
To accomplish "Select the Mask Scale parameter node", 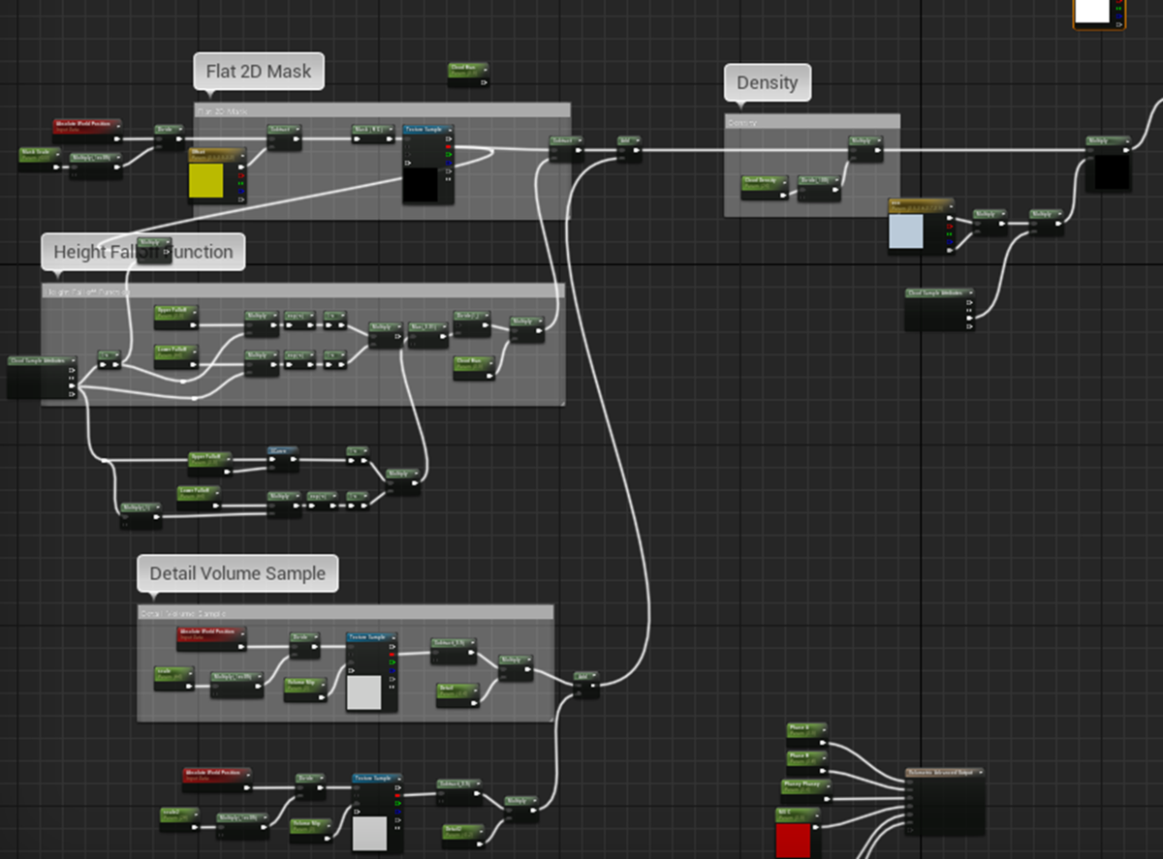I will 41,159.
